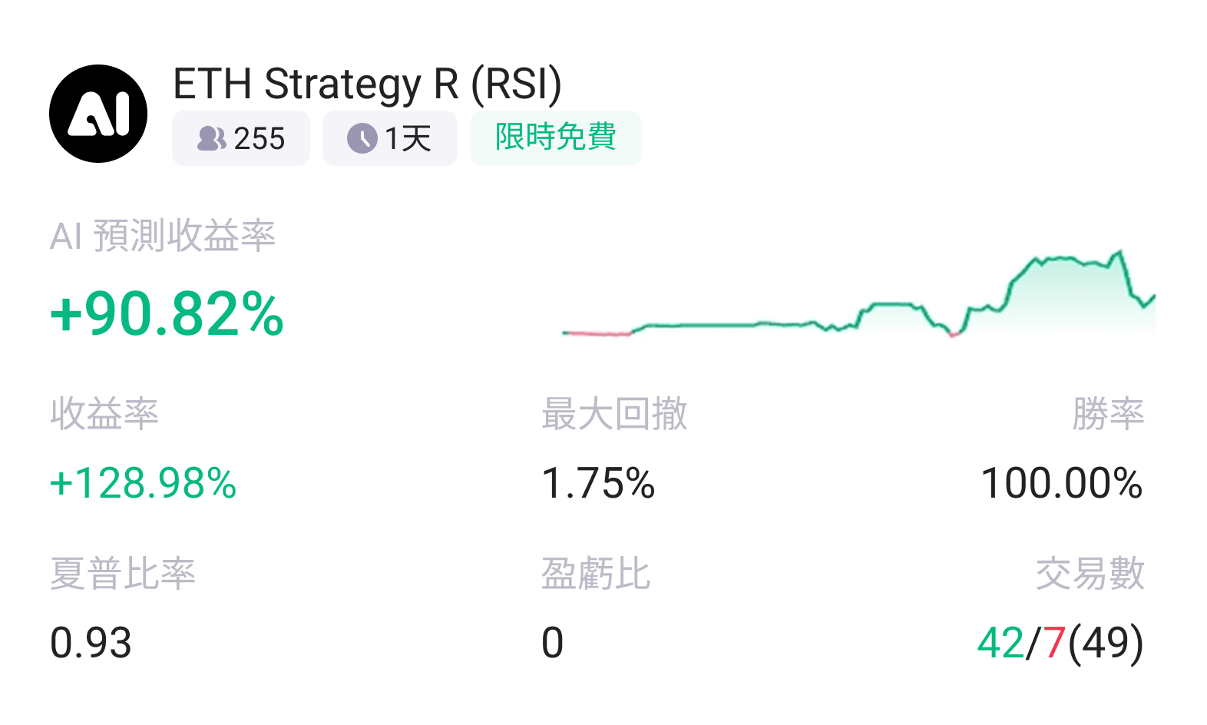
Task: Select the 100.00% win rate value
Action: tap(1062, 484)
